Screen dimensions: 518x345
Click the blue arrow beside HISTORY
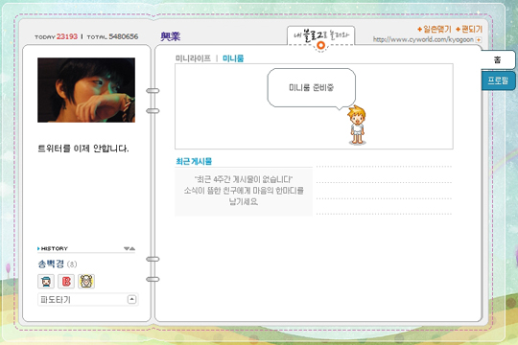pyautogui.click(x=38, y=248)
